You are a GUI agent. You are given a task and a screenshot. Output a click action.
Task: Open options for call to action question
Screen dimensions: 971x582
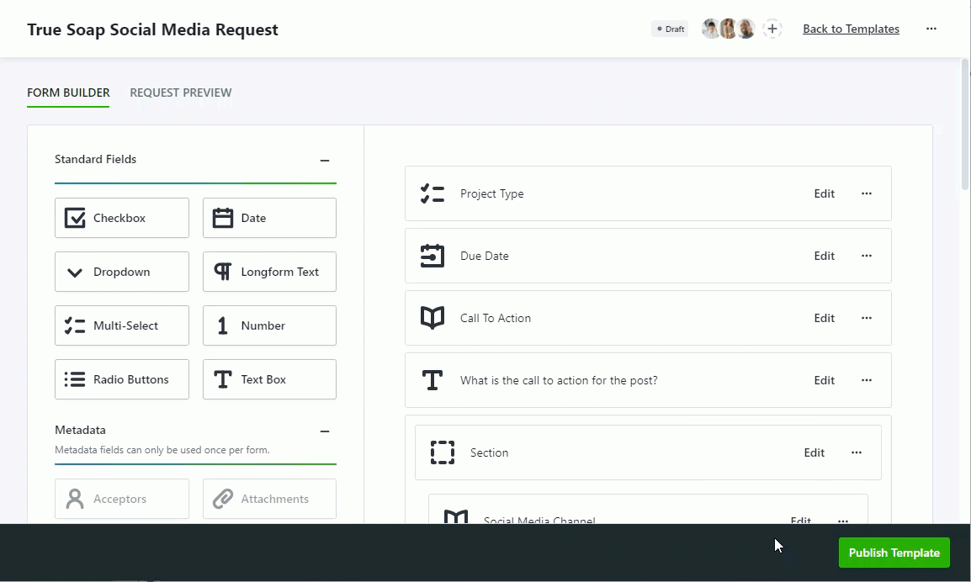point(867,380)
